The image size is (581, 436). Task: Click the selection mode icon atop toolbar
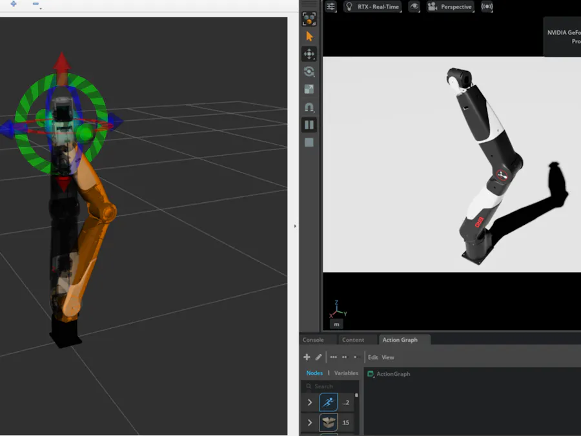point(309,19)
